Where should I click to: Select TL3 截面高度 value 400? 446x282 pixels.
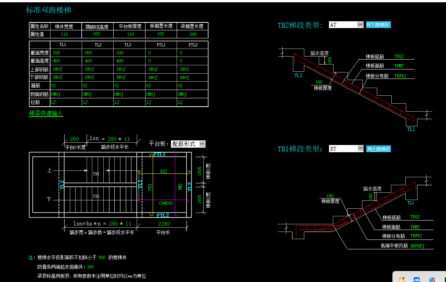point(120,61)
